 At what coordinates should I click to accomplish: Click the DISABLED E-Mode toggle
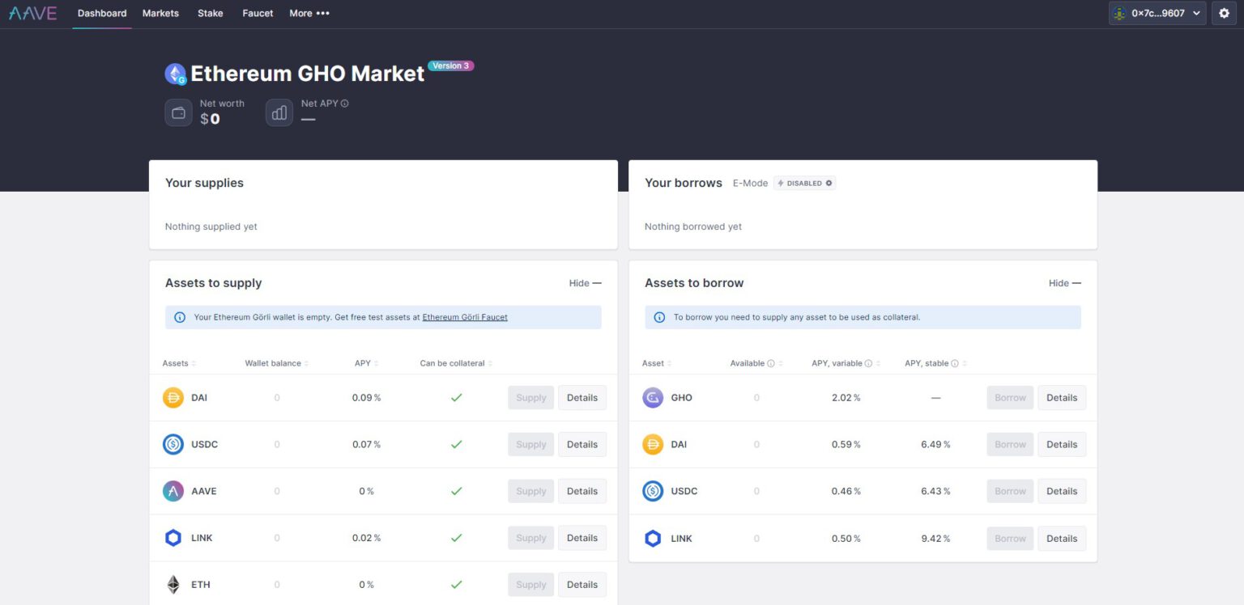pos(804,183)
